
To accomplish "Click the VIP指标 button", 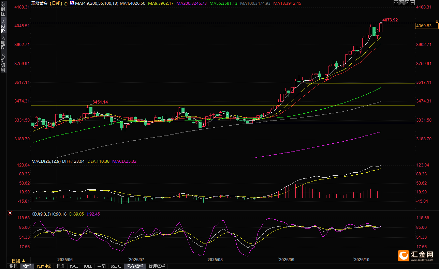I will (44, 266).
